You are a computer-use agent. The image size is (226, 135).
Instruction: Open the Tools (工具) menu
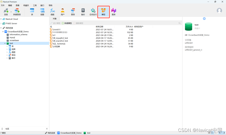[x=35, y=5]
